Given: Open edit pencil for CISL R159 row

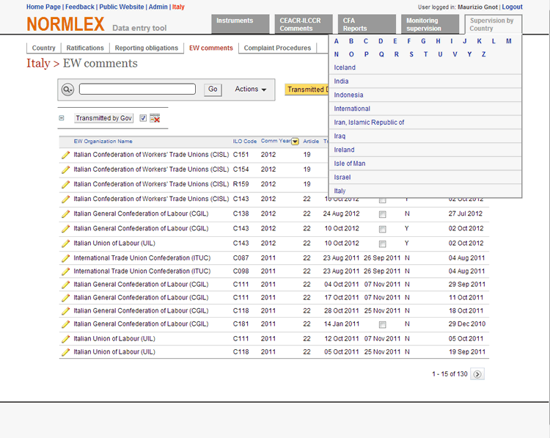Looking at the screenshot, I should [65, 184].
